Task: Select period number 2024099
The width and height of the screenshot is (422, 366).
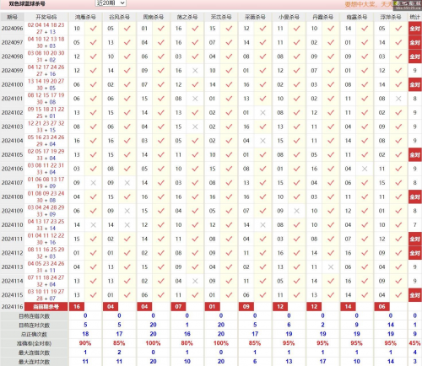Action: [x=12, y=71]
